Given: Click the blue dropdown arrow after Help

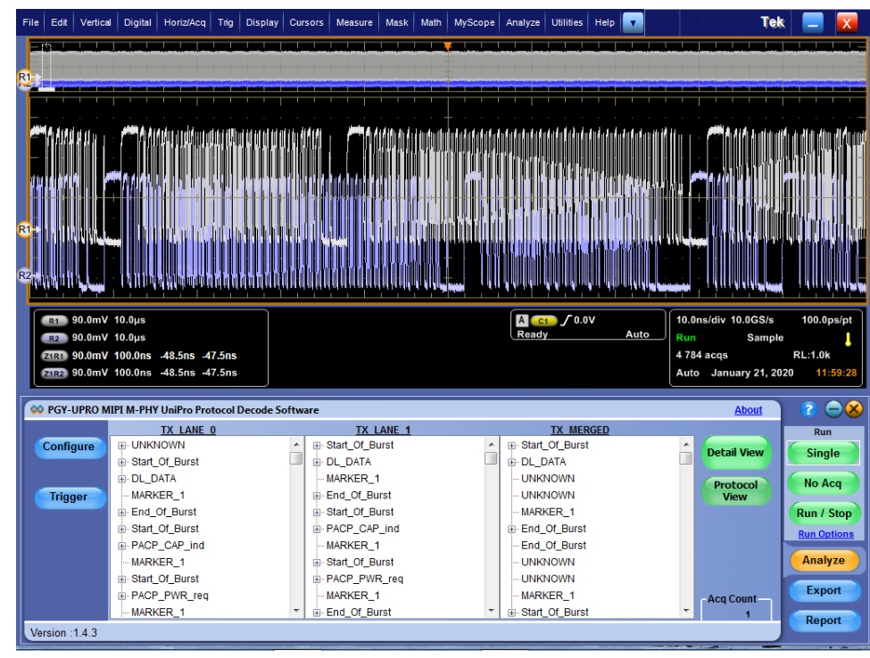Looking at the screenshot, I should [x=633, y=23].
